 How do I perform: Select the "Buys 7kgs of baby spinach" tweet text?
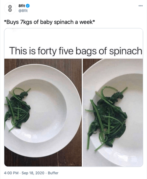(49, 22)
